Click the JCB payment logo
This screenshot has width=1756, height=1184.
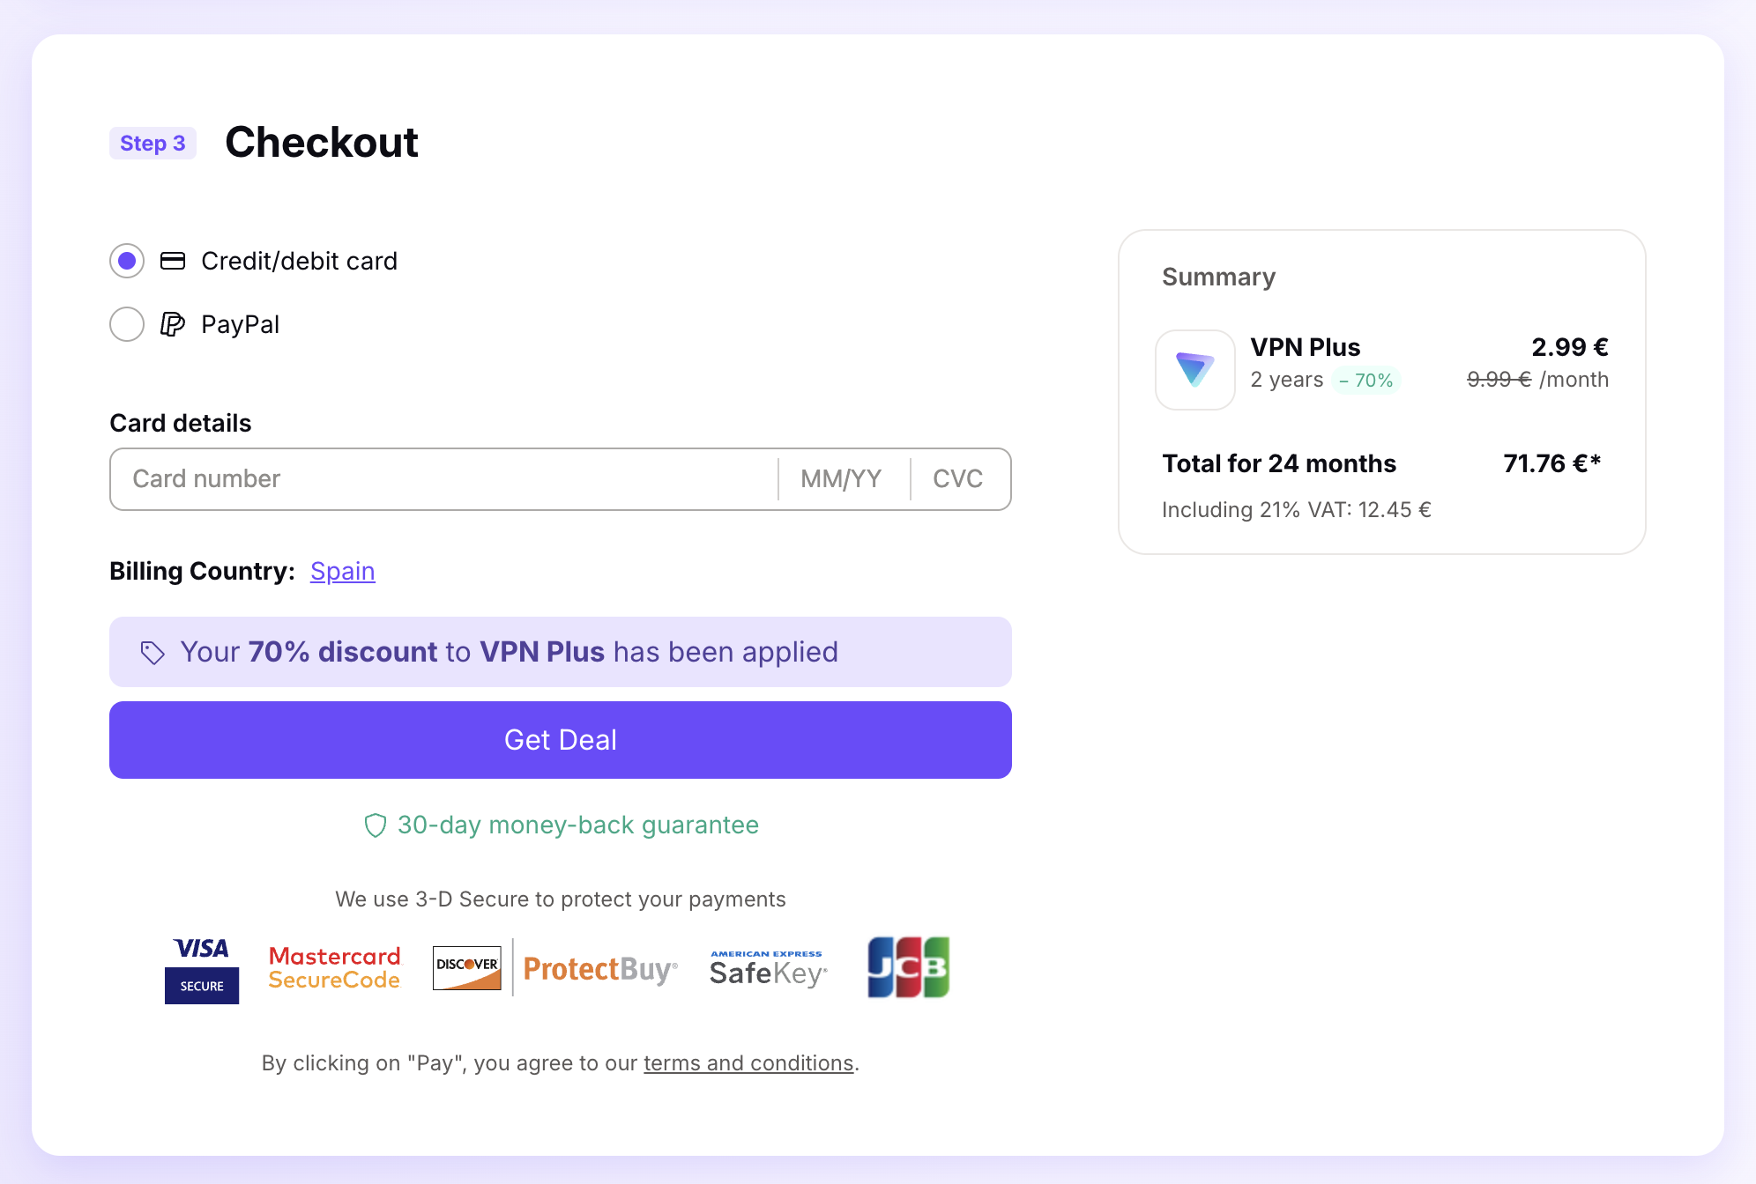[x=908, y=966]
